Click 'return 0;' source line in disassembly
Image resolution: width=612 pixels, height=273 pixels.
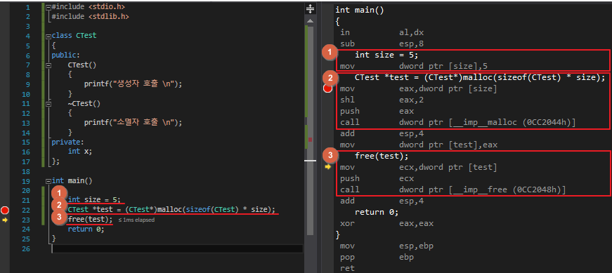tap(377, 212)
